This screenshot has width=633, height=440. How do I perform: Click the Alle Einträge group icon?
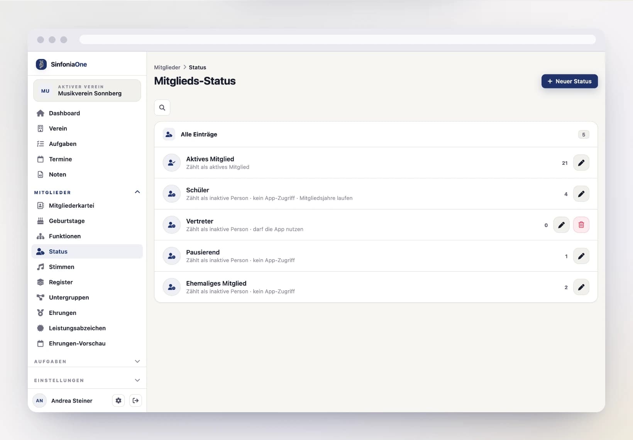click(169, 134)
